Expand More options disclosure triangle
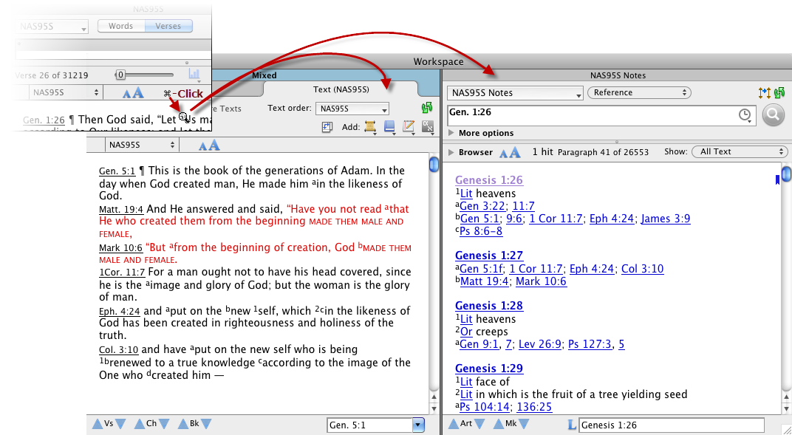The image size is (792, 435). pyautogui.click(x=451, y=133)
